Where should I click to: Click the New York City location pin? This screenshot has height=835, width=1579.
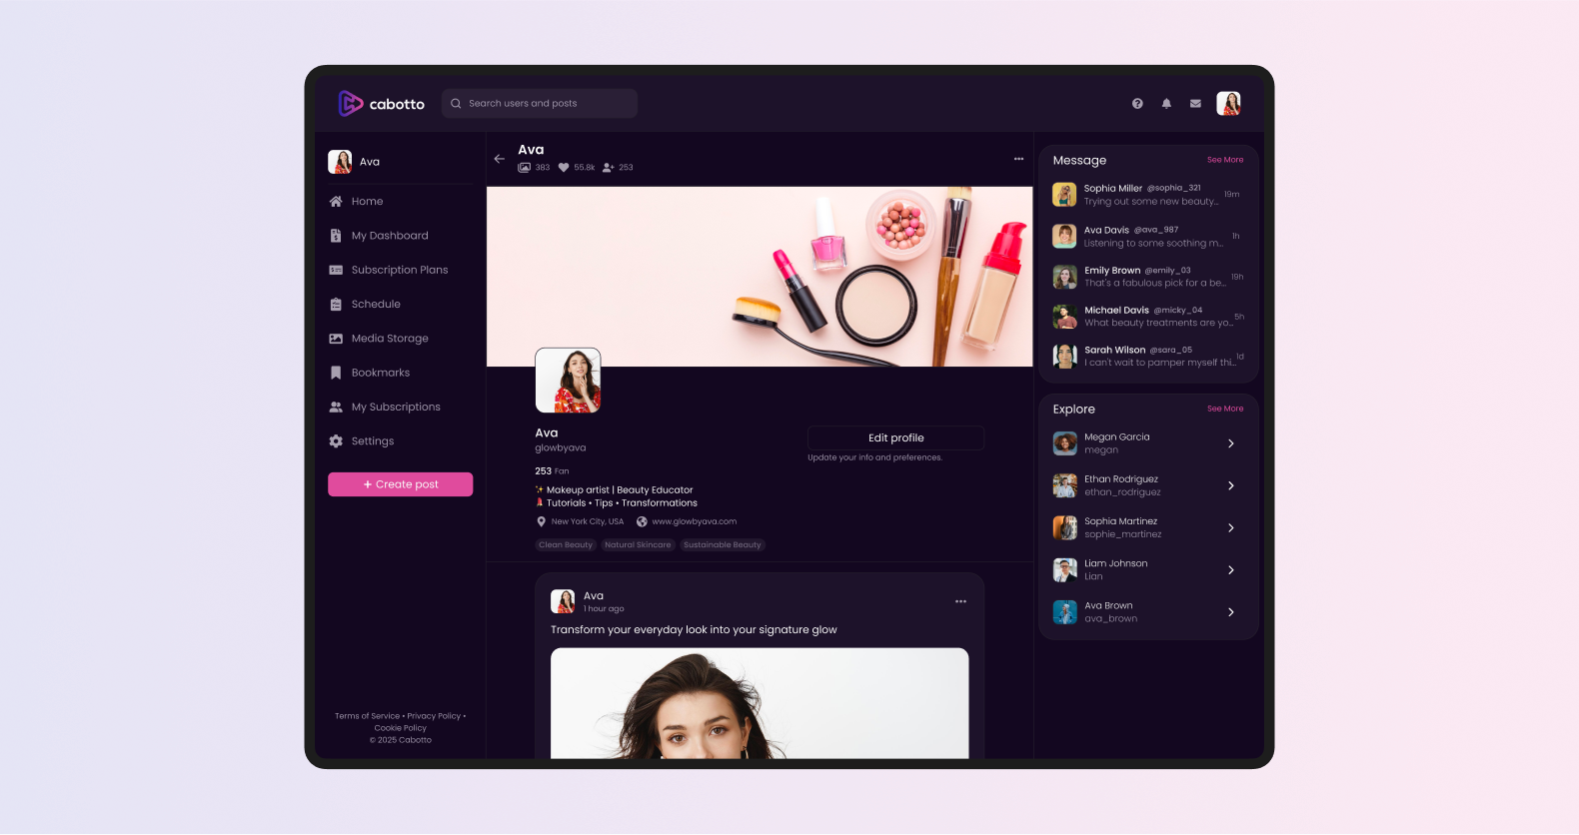(542, 521)
